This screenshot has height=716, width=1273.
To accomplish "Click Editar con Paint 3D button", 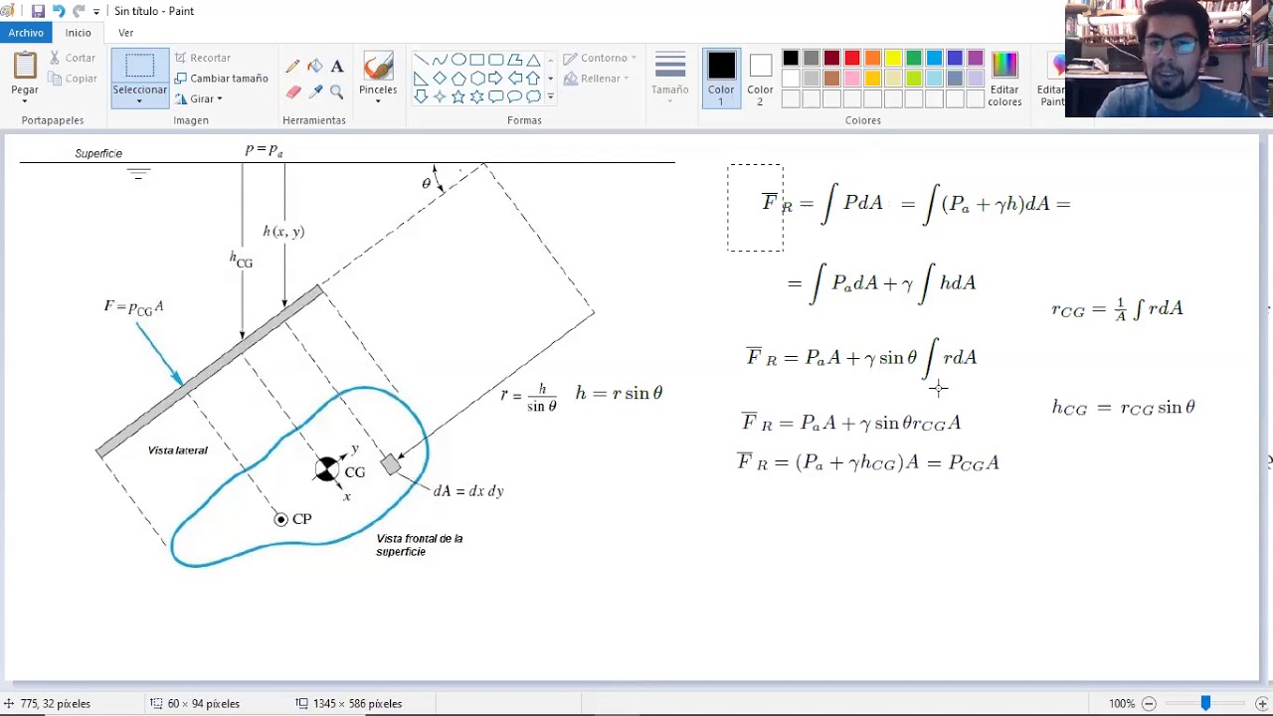I will [x=1050, y=79].
